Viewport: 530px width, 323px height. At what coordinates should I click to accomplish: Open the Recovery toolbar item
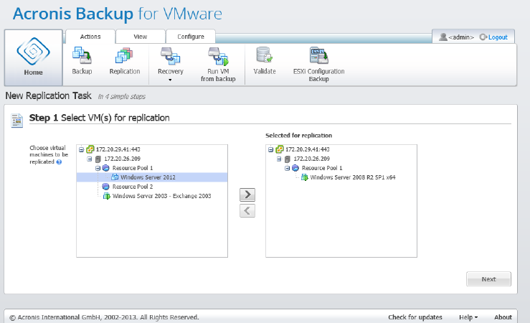(171, 61)
